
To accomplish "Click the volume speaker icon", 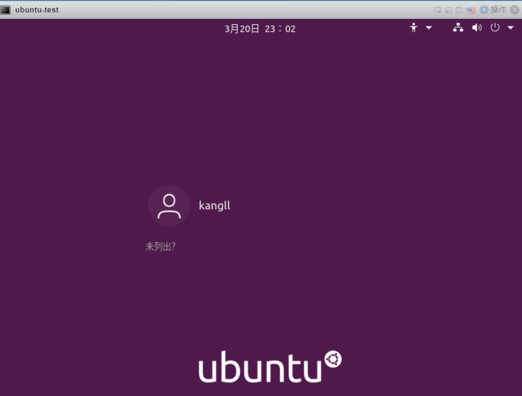I will (477, 28).
